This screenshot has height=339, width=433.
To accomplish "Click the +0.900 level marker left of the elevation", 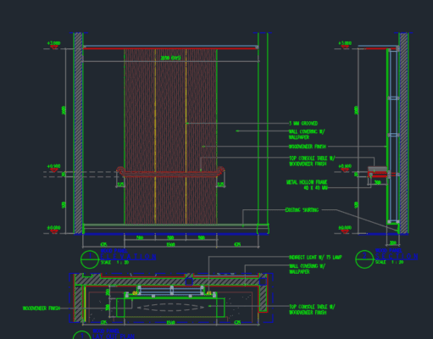I will 53,168.
